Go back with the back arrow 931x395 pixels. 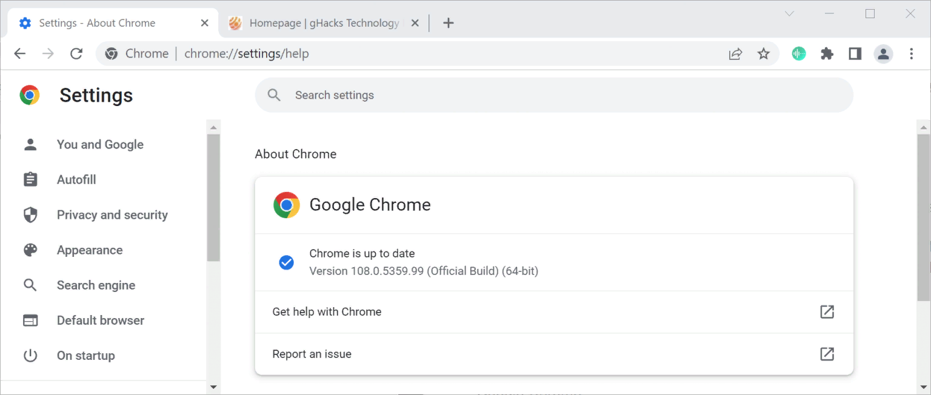pos(20,54)
